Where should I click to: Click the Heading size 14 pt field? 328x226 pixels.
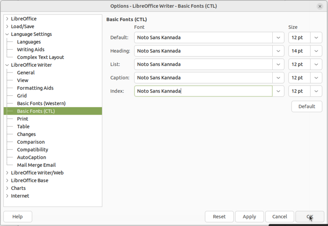click(x=299, y=51)
